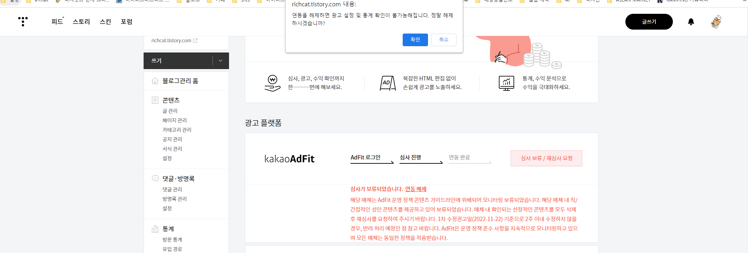Click the monitor statistics chart icon
The height and width of the screenshot is (253, 748).
point(506,83)
